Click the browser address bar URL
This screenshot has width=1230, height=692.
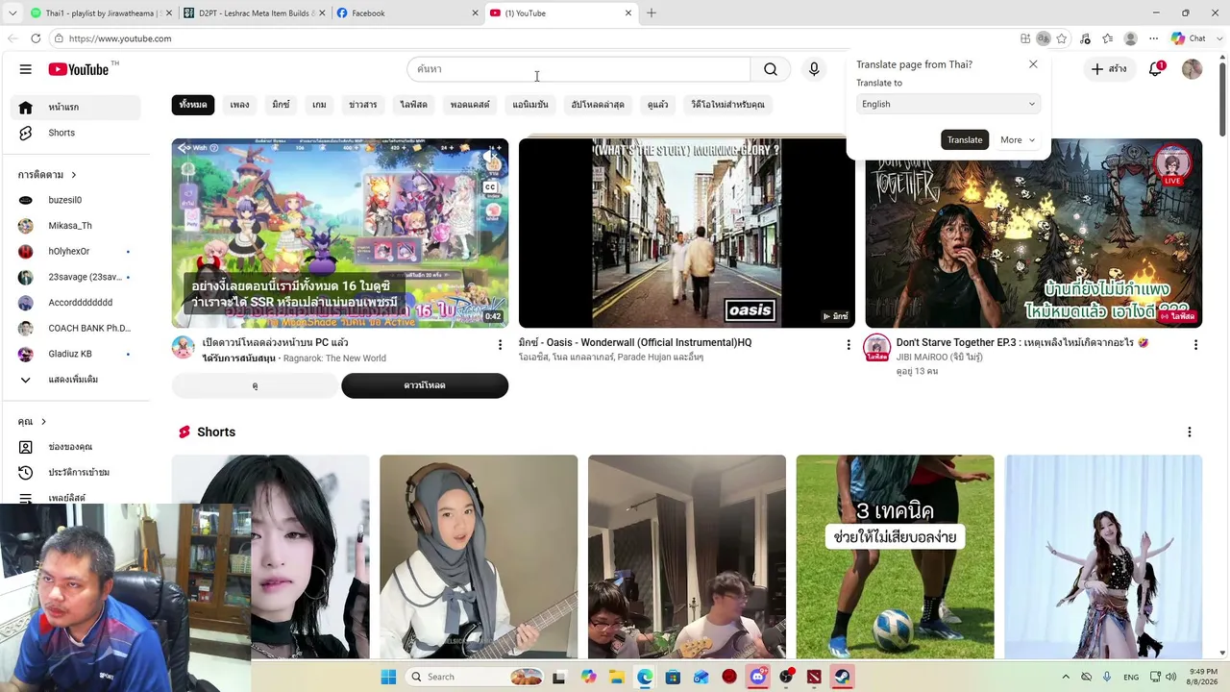(120, 38)
